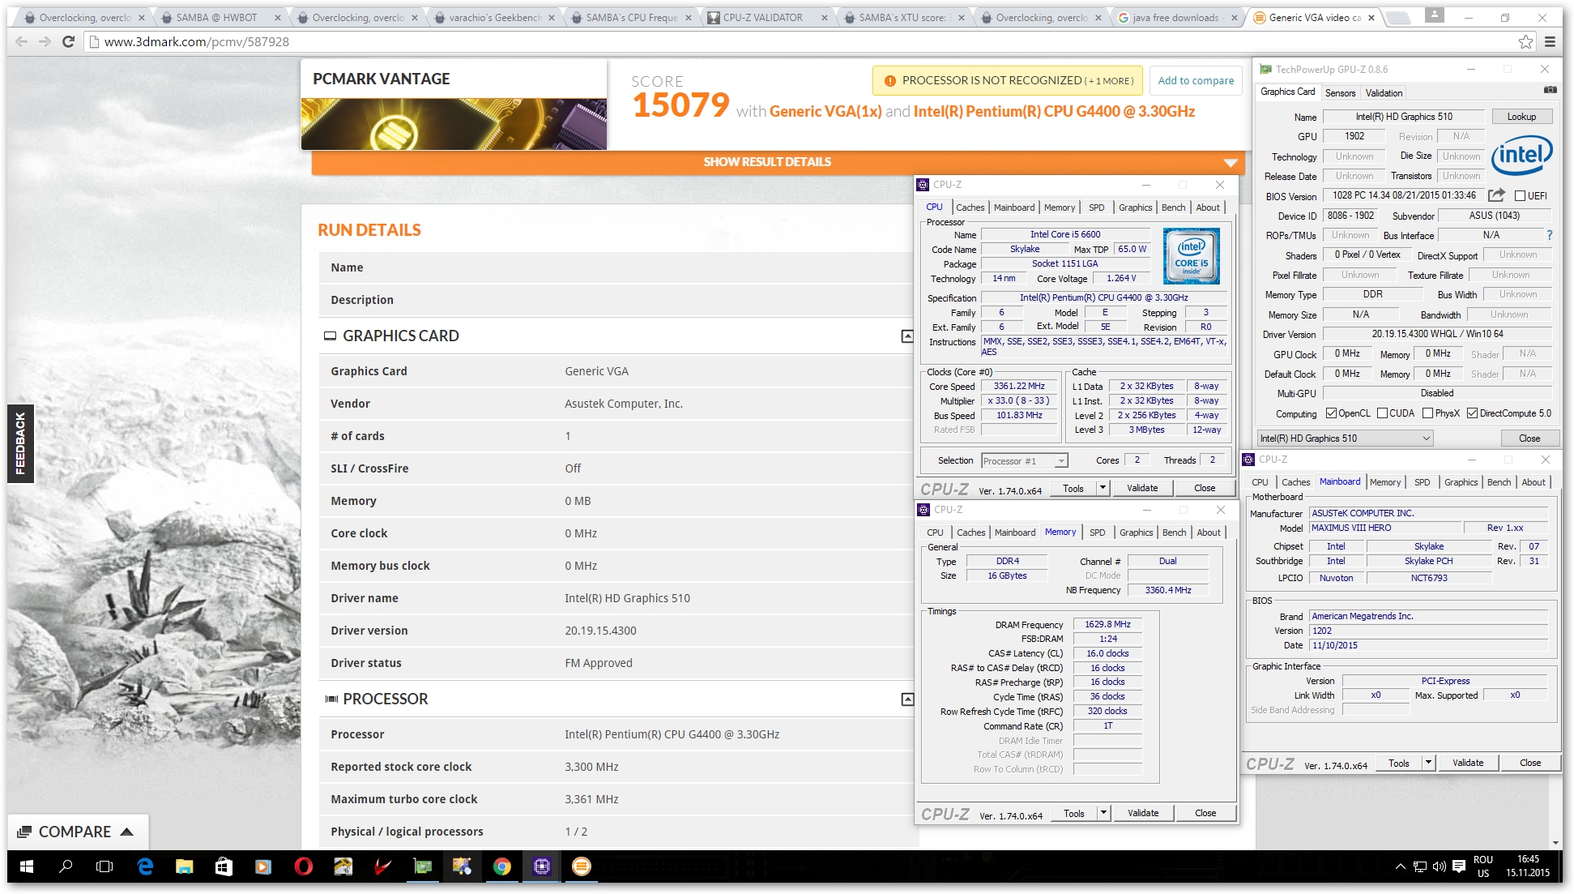Open File Explorer from taskbar
Image resolution: width=1574 pixels, height=894 pixels.
tap(185, 866)
